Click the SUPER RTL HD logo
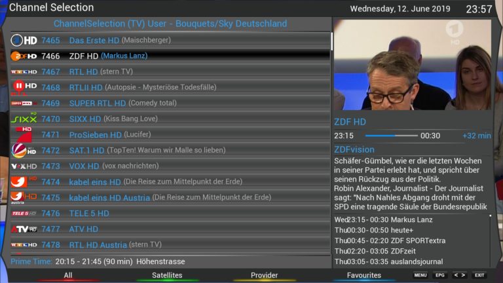The width and height of the screenshot is (503, 283). pos(24,103)
